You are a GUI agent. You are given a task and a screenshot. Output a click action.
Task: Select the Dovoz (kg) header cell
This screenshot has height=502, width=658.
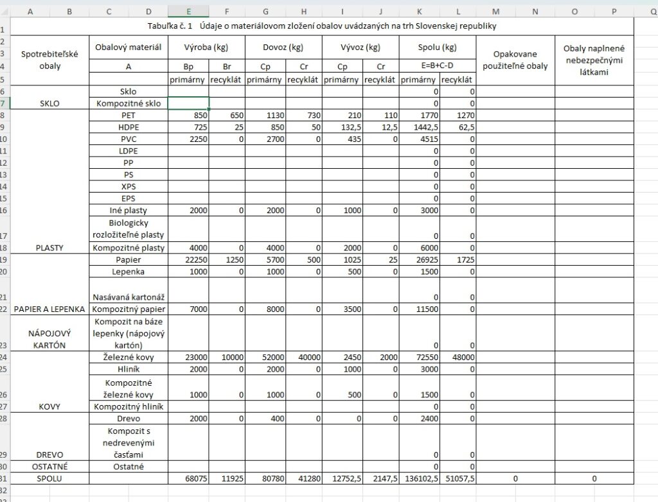(283, 47)
